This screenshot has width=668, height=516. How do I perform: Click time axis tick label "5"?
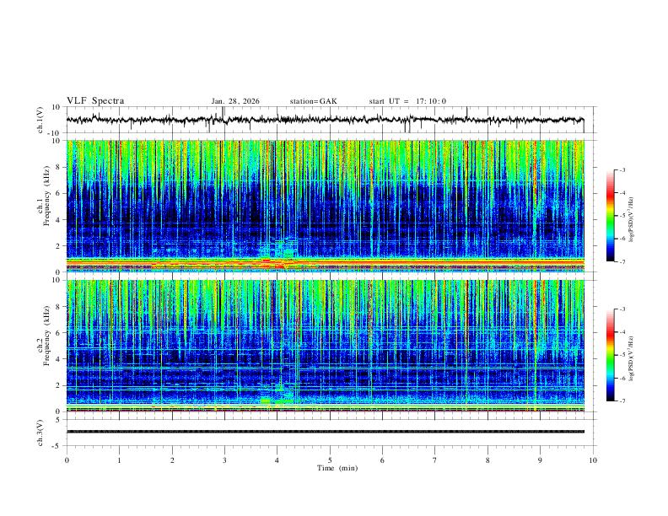pyautogui.click(x=330, y=460)
